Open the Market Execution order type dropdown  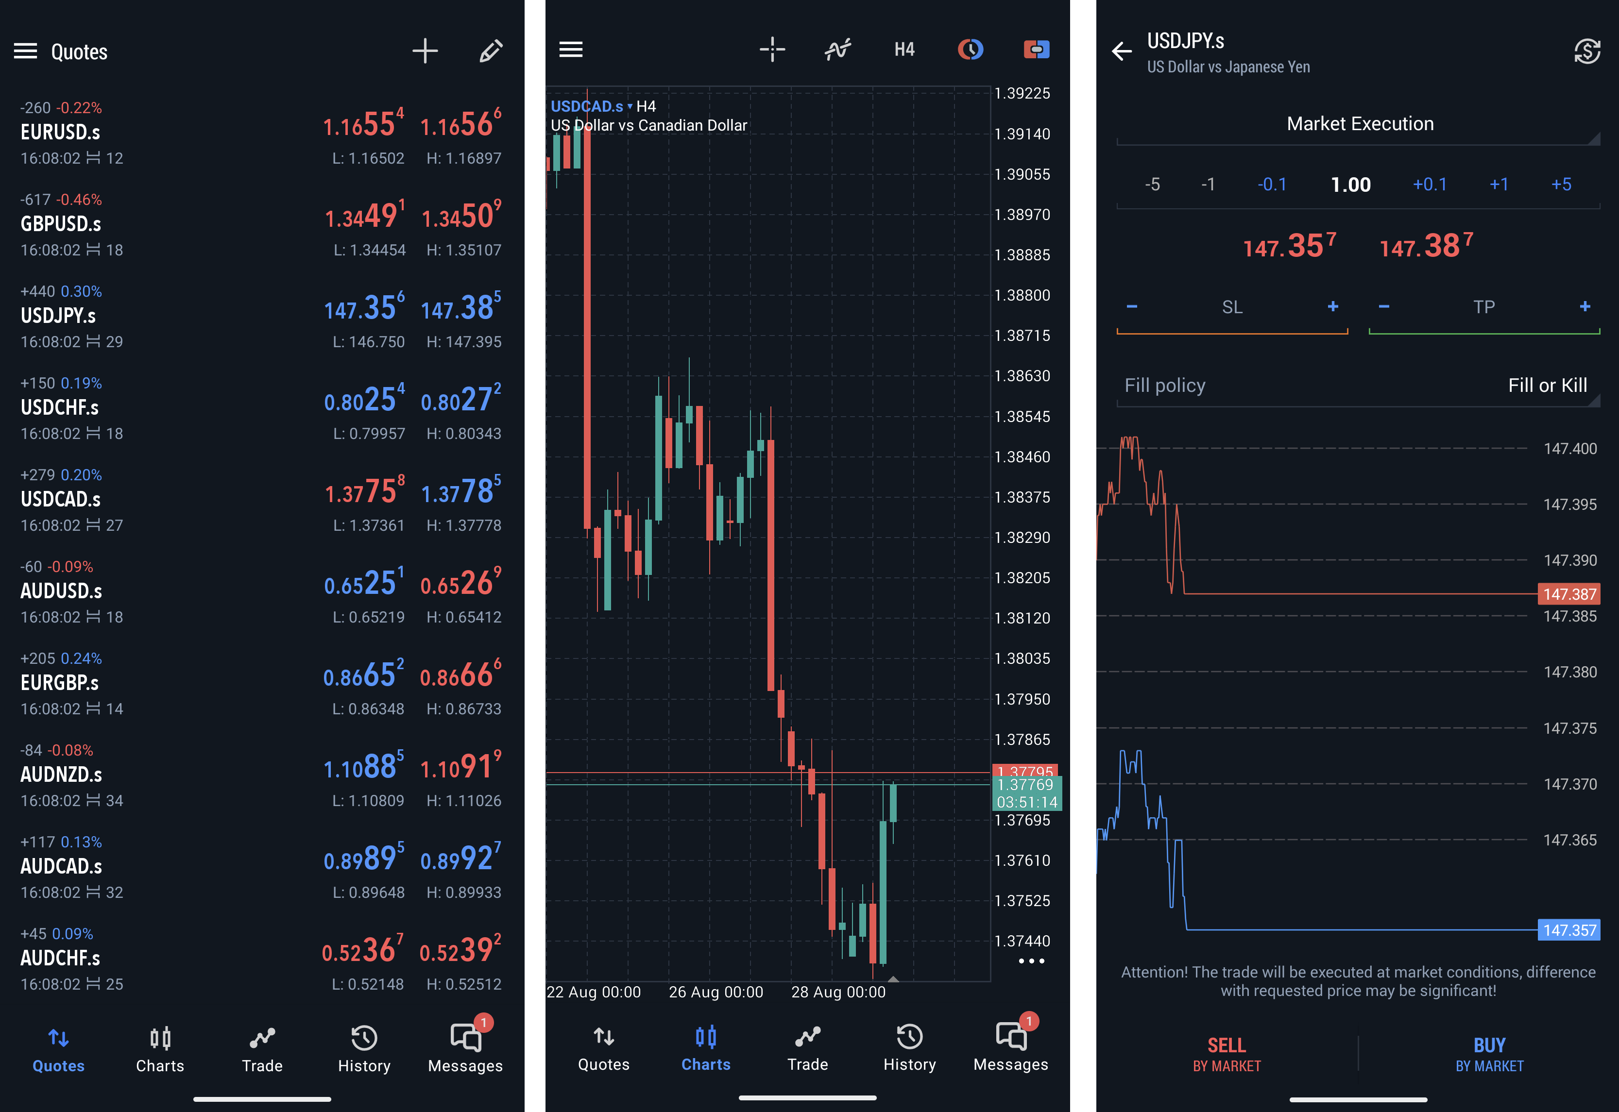[x=1358, y=124]
